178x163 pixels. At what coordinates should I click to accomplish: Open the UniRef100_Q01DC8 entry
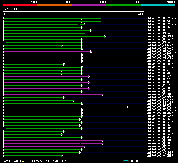160,64
